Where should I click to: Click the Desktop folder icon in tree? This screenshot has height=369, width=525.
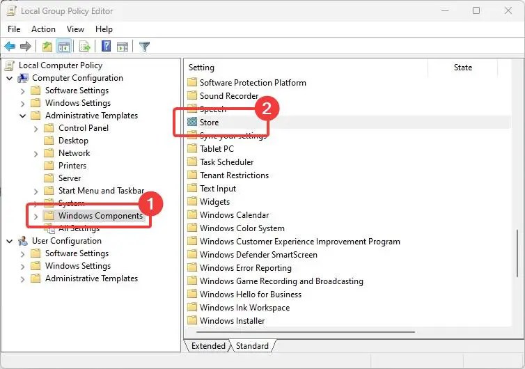point(49,141)
